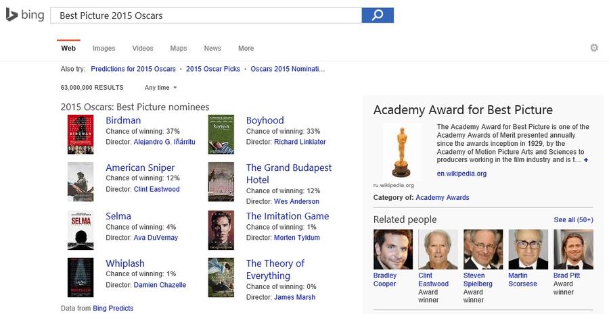The height and width of the screenshot is (314, 609).
Task: Open the Boyhood movie title link
Action: tap(265, 120)
